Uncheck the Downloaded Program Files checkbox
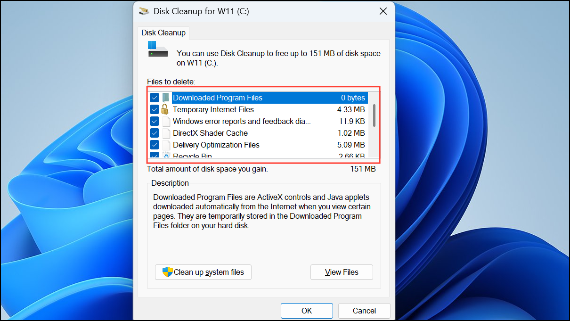Screen dimensions: 570x321 [x=155, y=98]
